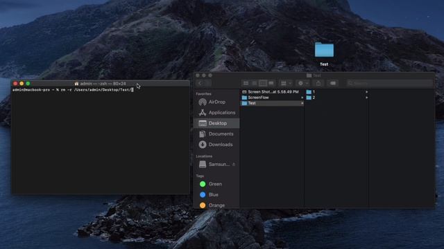This screenshot has height=249, width=444.
Task: Click the Locations sidebar heading
Action: pyautogui.click(x=204, y=156)
